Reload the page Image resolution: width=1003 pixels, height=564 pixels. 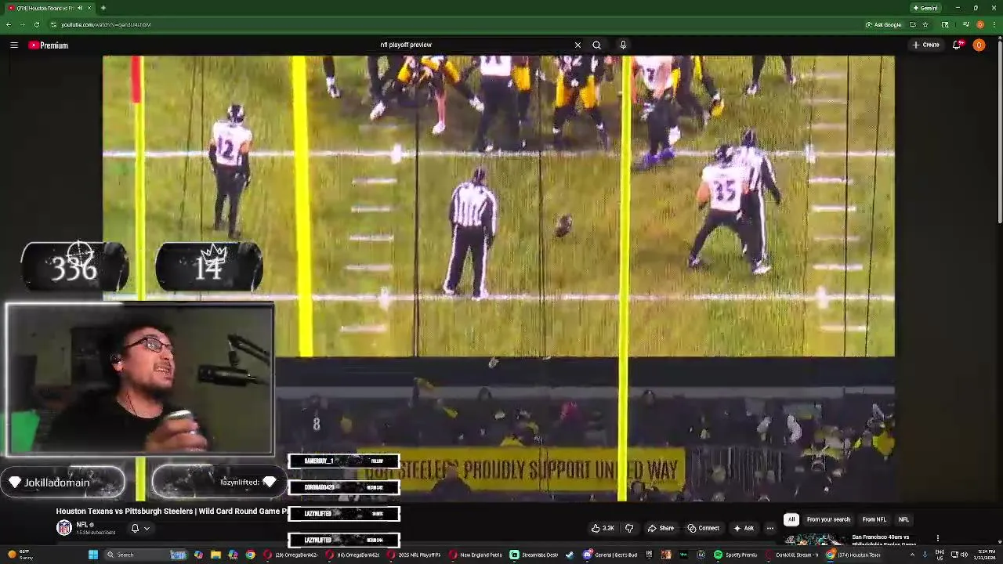[36, 24]
